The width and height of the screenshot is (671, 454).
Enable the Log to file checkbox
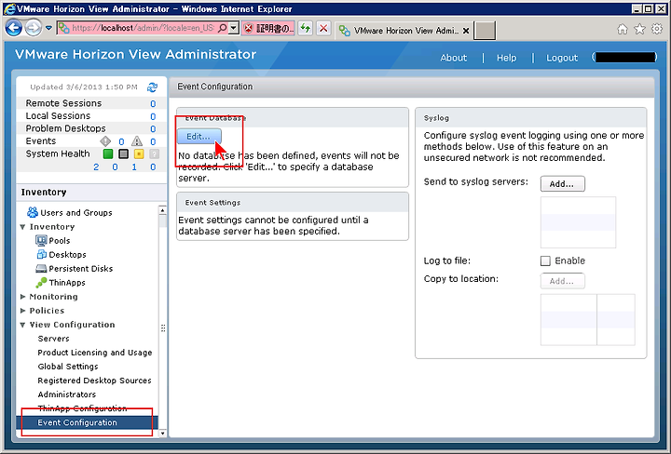[x=545, y=260]
